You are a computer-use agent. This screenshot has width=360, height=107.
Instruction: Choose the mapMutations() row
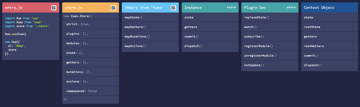coord(150,36)
